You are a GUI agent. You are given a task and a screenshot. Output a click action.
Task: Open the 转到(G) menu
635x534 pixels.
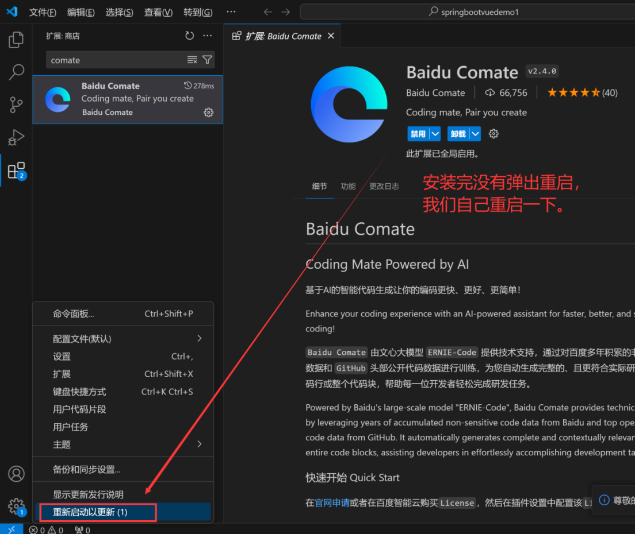[198, 12]
